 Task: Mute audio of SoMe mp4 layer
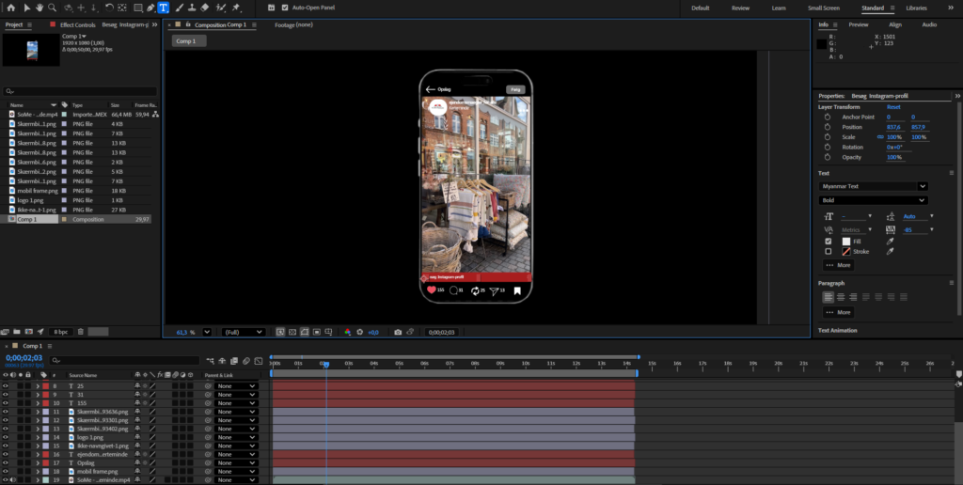[13, 480]
